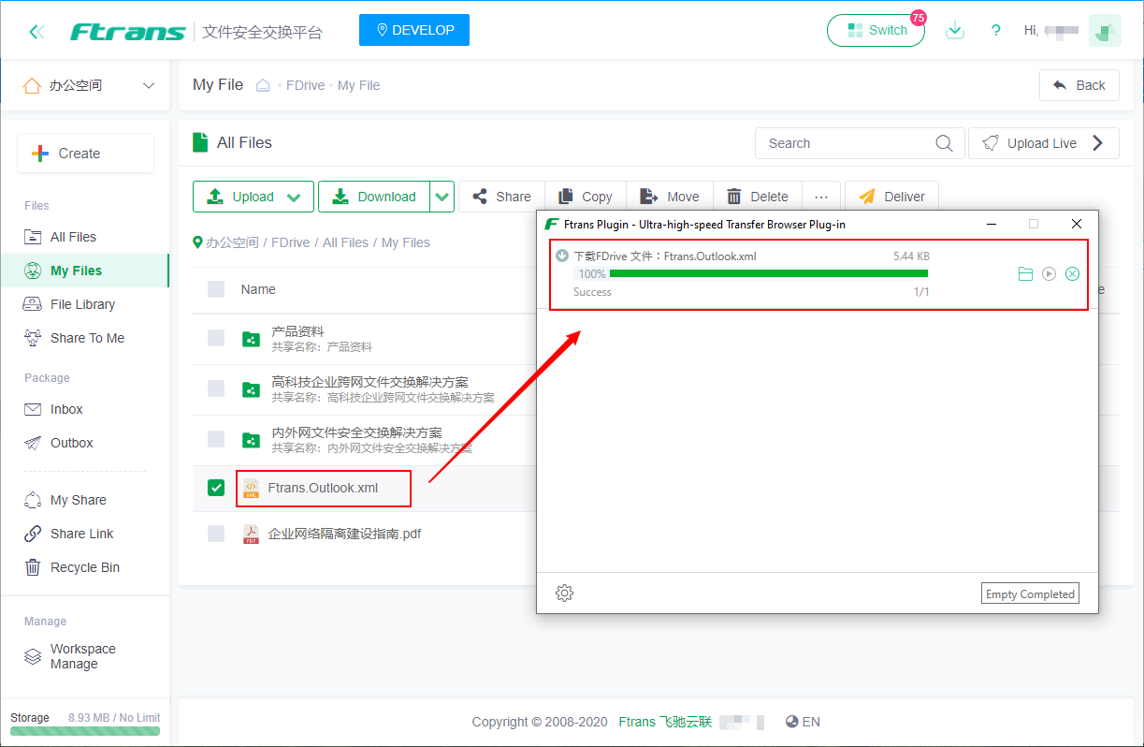Open Share Link page

coord(84,534)
